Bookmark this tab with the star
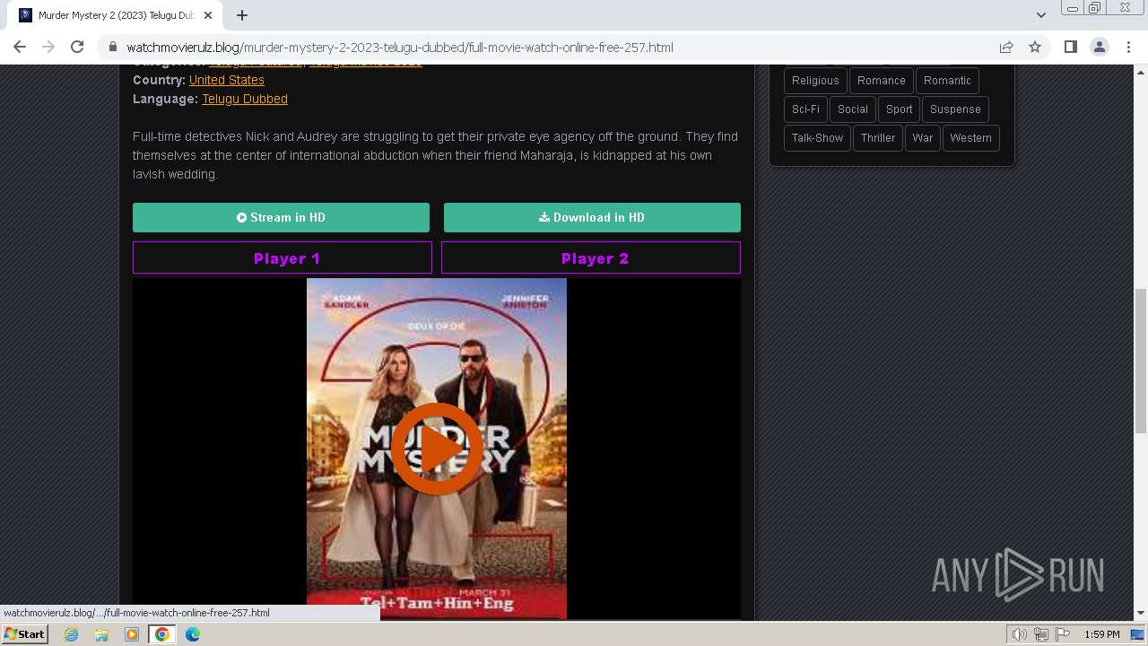The image size is (1148, 646). 1035,47
